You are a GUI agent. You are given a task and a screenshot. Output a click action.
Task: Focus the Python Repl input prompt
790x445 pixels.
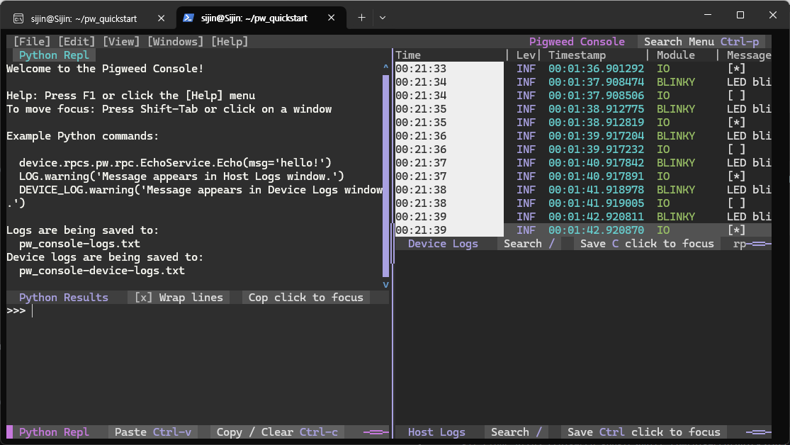click(x=196, y=311)
